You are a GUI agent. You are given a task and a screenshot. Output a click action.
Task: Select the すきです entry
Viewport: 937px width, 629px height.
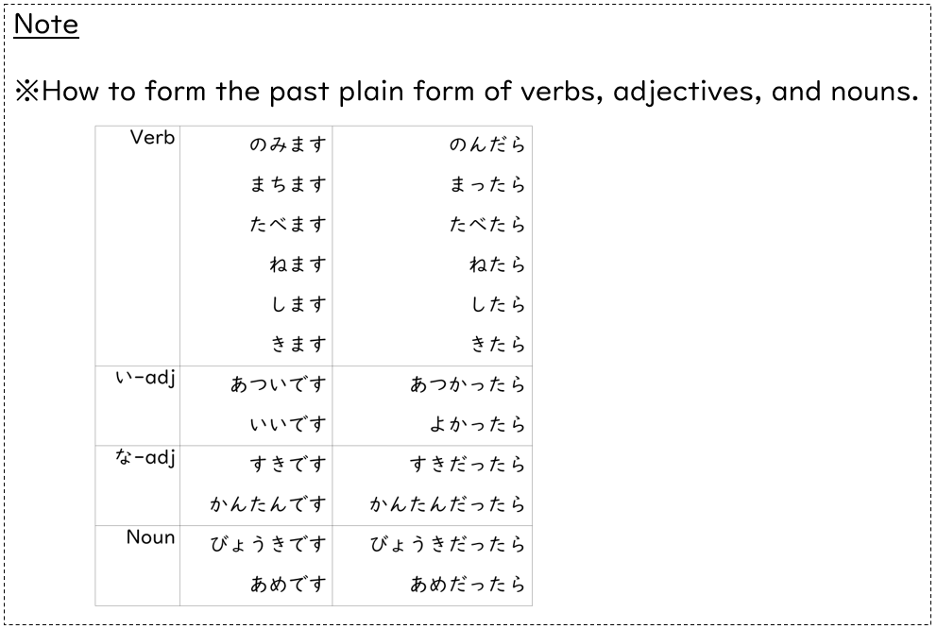point(288,465)
